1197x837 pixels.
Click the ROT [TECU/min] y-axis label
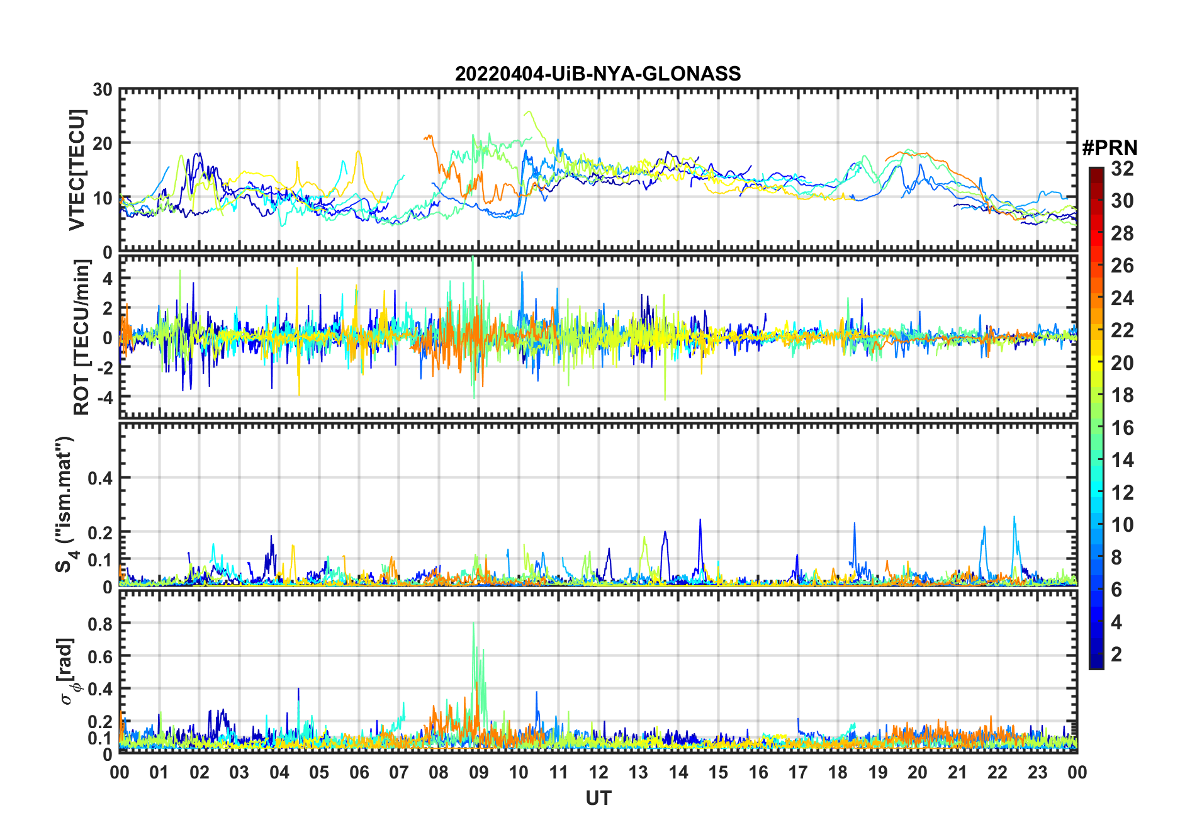pyautogui.click(x=82, y=337)
